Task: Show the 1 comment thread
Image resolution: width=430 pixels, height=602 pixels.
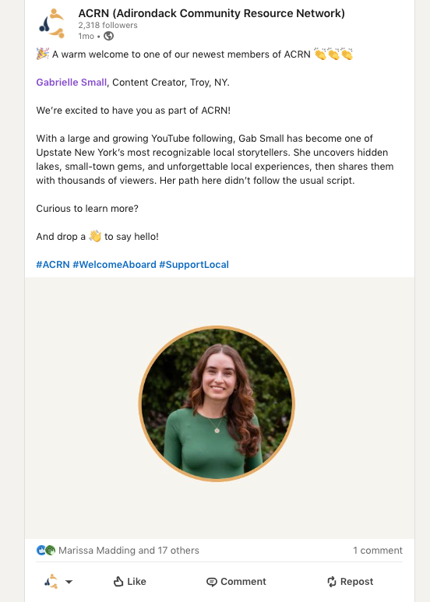Action: tap(378, 550)
